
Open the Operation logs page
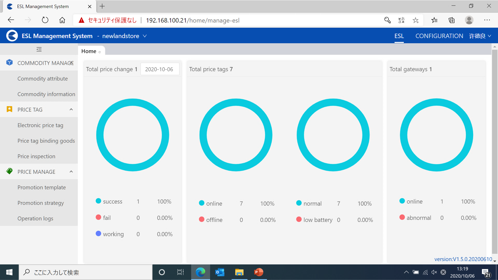pyautogui.click(x=35, y=218)
